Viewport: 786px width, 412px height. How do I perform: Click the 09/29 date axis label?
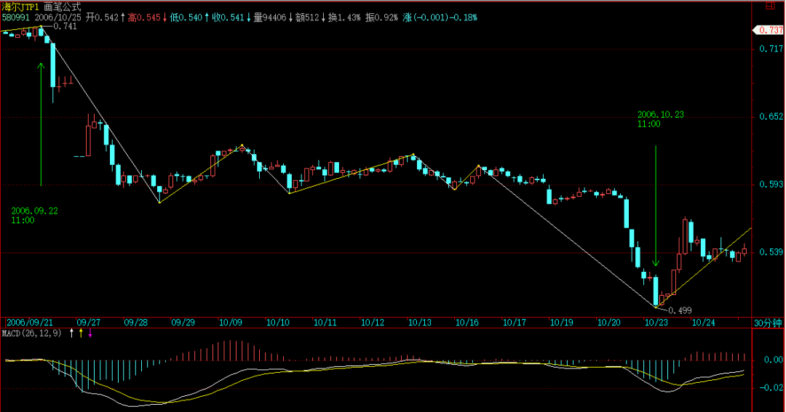tap(183, 323)
